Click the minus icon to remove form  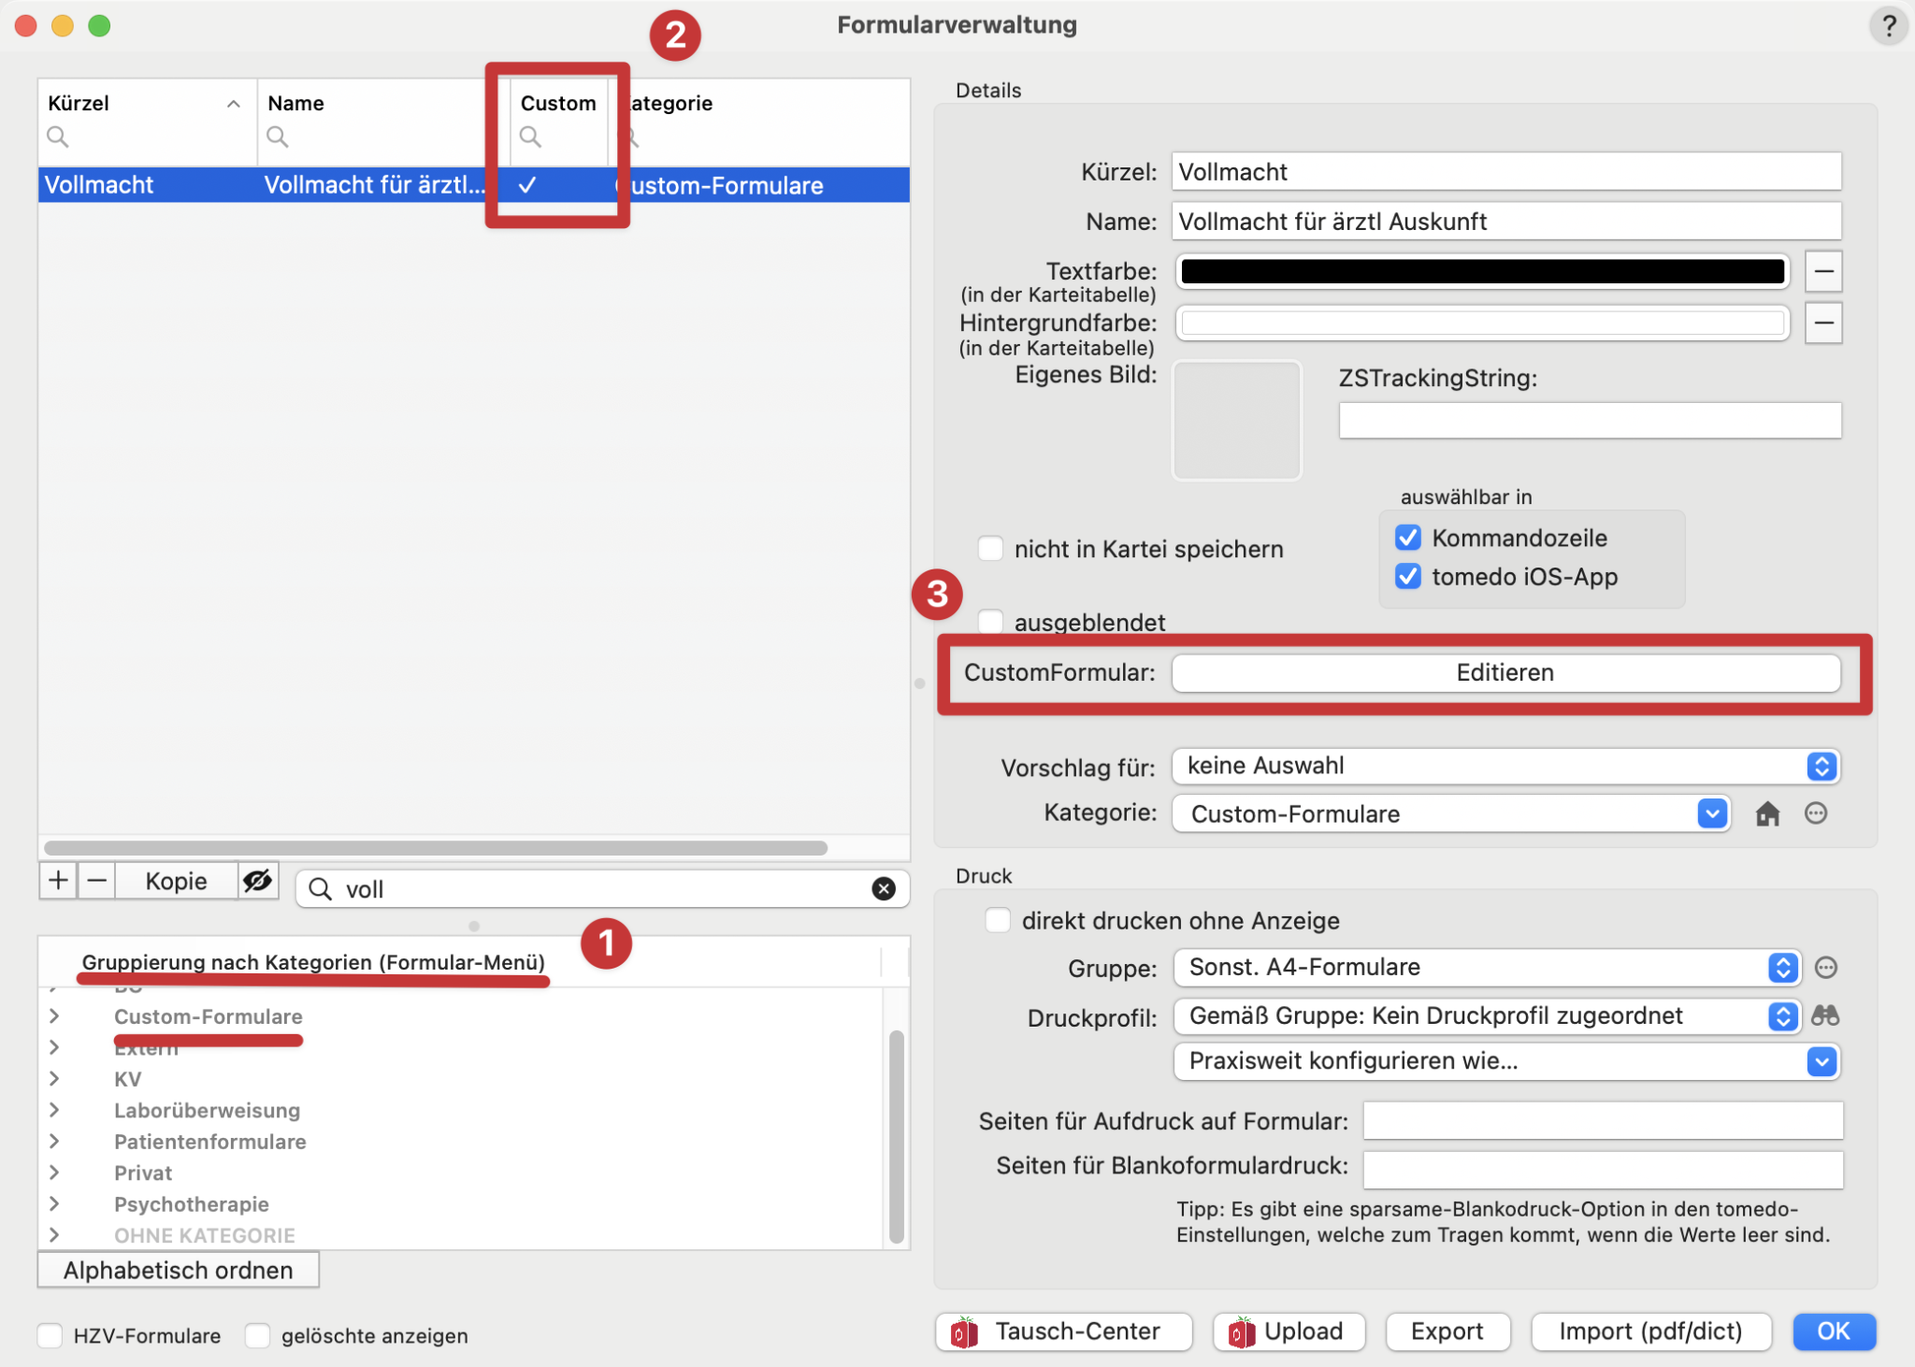pyautogui.click(x=96, y=881)
